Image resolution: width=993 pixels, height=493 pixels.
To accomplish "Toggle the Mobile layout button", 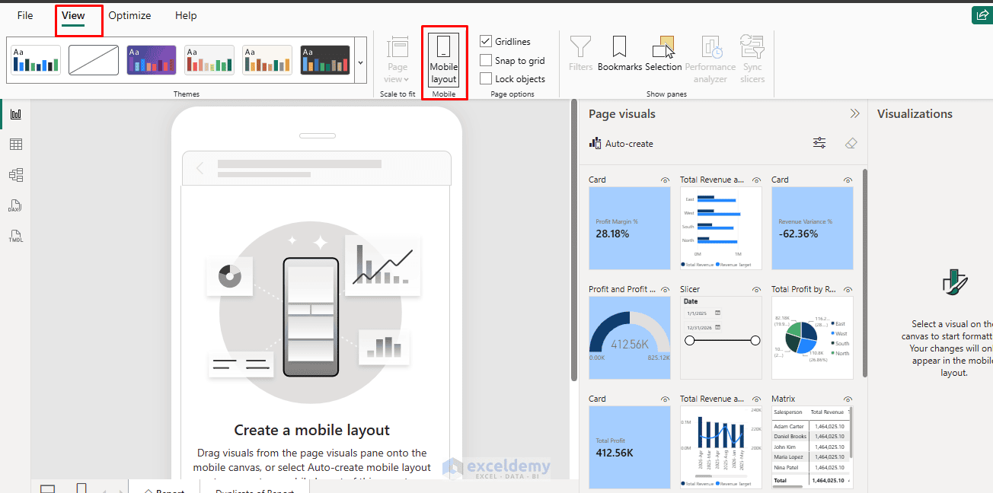I will coord(443,60).
